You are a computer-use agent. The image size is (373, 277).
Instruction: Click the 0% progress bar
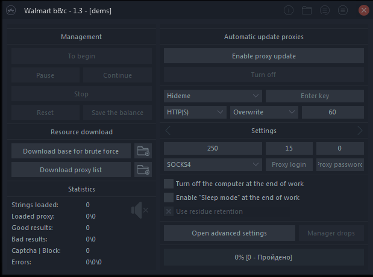264,257
